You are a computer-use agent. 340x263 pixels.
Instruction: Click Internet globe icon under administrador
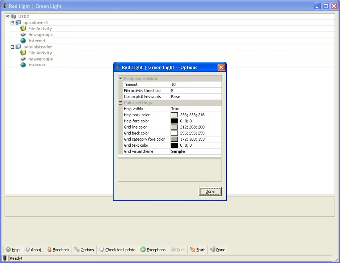[23, 65]
